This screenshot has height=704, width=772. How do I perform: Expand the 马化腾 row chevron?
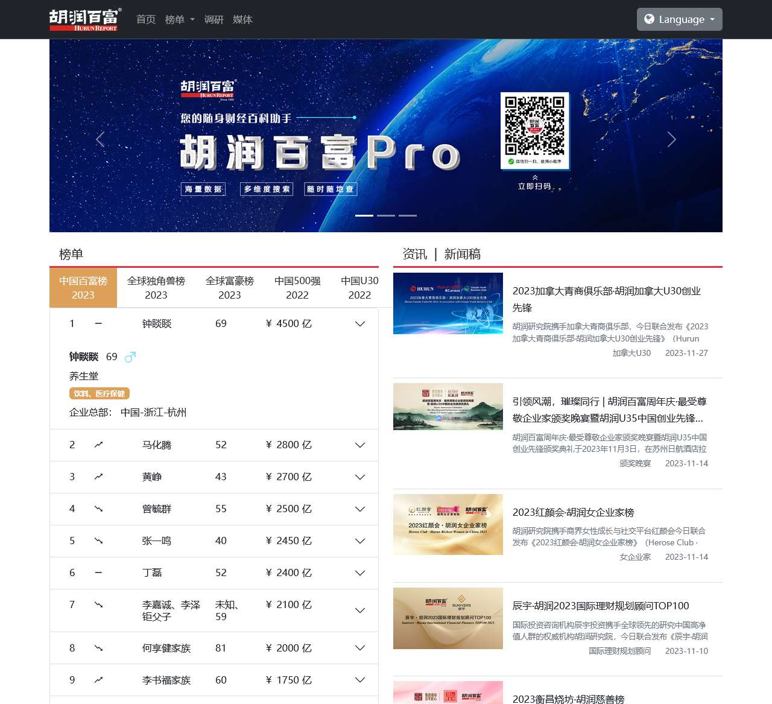[360, 445]
